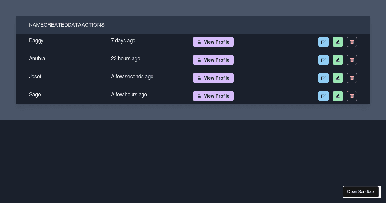The width and height of the screenshot is (386, 203).
Task: Click the ACTIONS column header
Action: pyautogui.click(x=92, y=25)
